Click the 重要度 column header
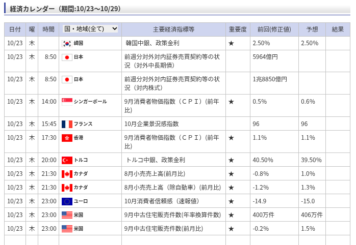 pos(238,29)
